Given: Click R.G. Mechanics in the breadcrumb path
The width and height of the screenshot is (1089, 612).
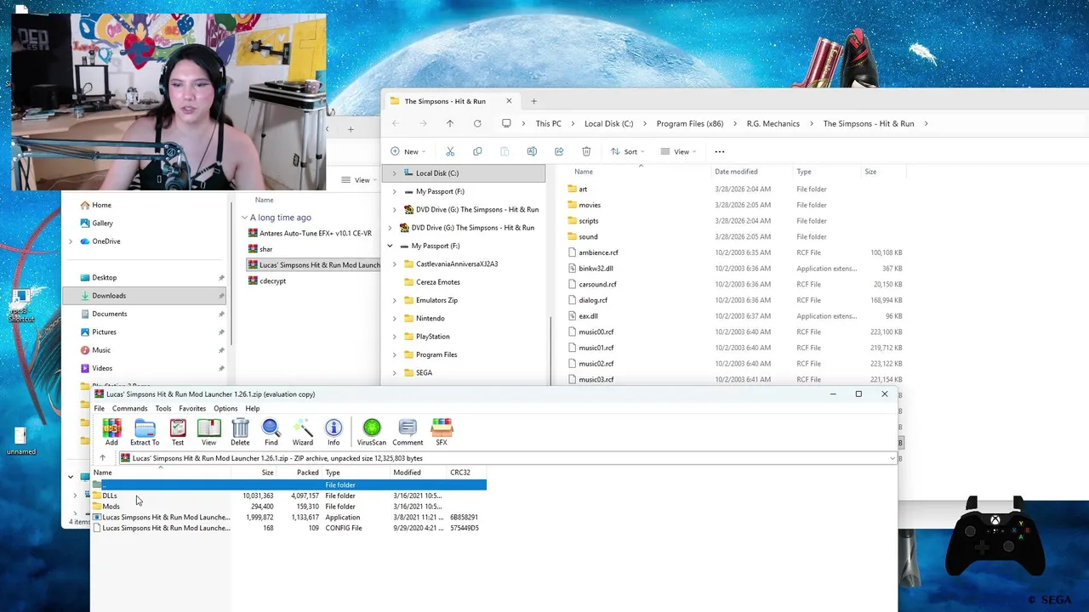Looking at the screenshot, I should pos(773,123).
